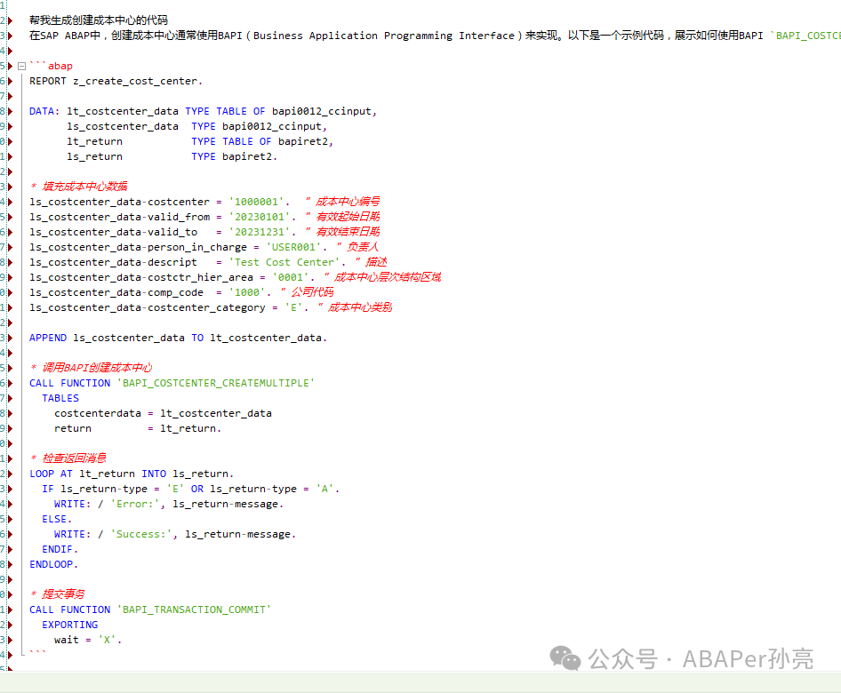Click the red marker beside LOOP AT line
The height and width of the screenshot is (693, 841).
tap(10, 474)
